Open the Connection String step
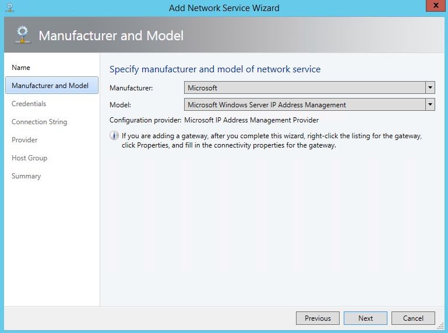Screen dimensions: 448x333 (40, 122)
